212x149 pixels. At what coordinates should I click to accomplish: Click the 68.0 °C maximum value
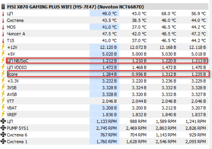[169, 14]
